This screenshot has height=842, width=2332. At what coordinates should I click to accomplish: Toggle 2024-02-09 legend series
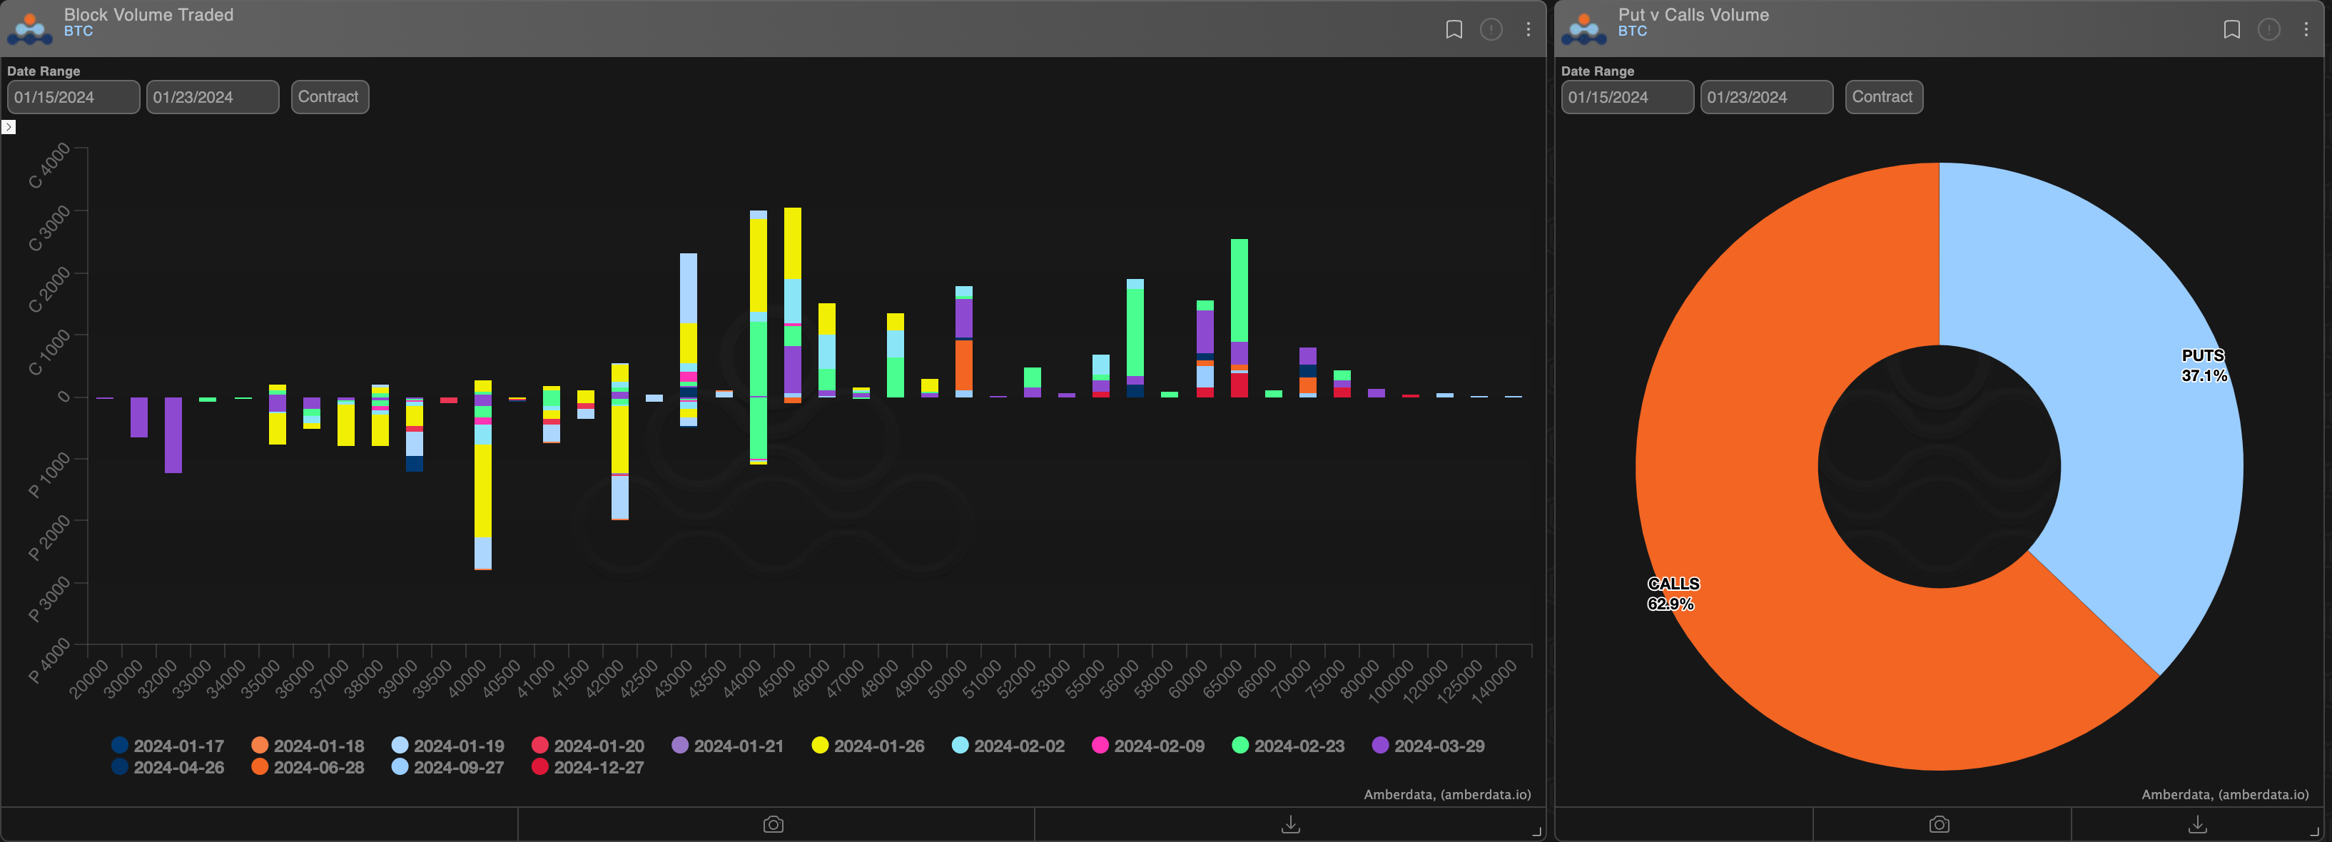[x=1148, y=746]
